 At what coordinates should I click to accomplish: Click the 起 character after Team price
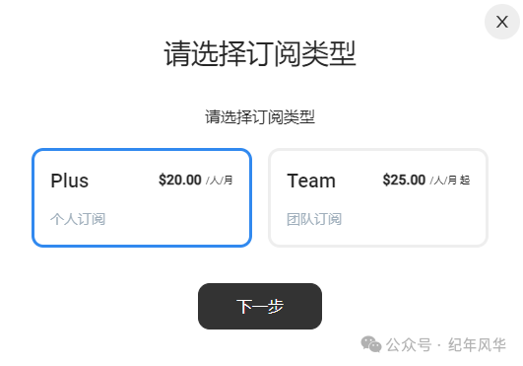[x=465, y=181]
